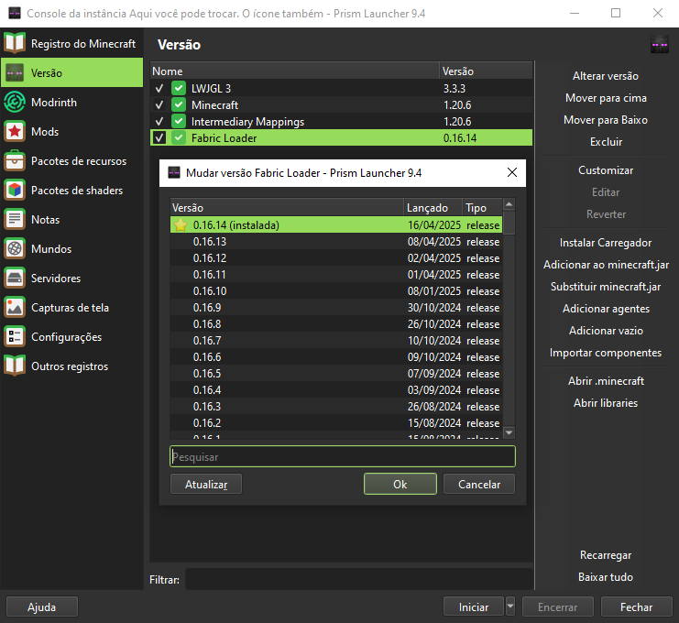Click Excluir action

coord(606,142)
